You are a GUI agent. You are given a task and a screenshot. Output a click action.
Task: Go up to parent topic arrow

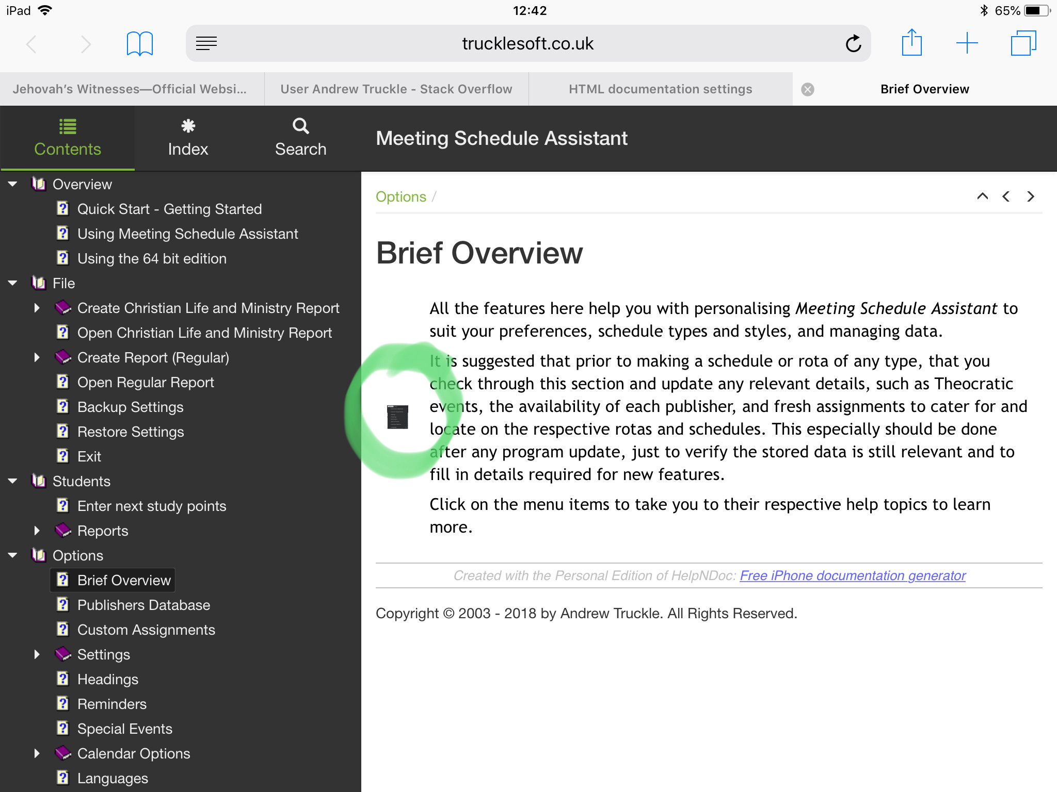click(982, 196)
